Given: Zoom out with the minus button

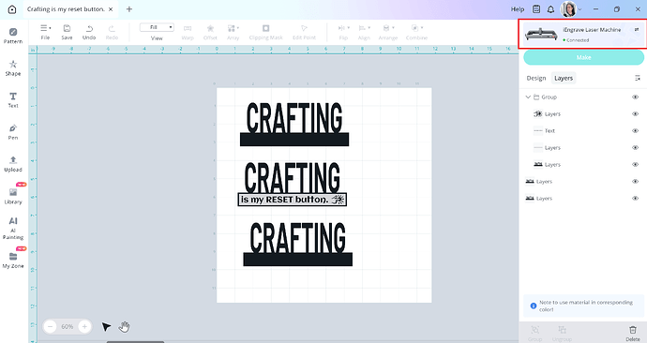Looking at the screenshot, I should [51, 326].
